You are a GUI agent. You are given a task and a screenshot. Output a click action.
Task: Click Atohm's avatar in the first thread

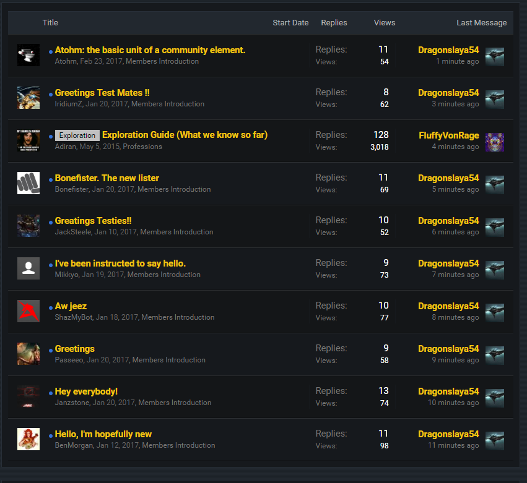[x=28, y=55]
